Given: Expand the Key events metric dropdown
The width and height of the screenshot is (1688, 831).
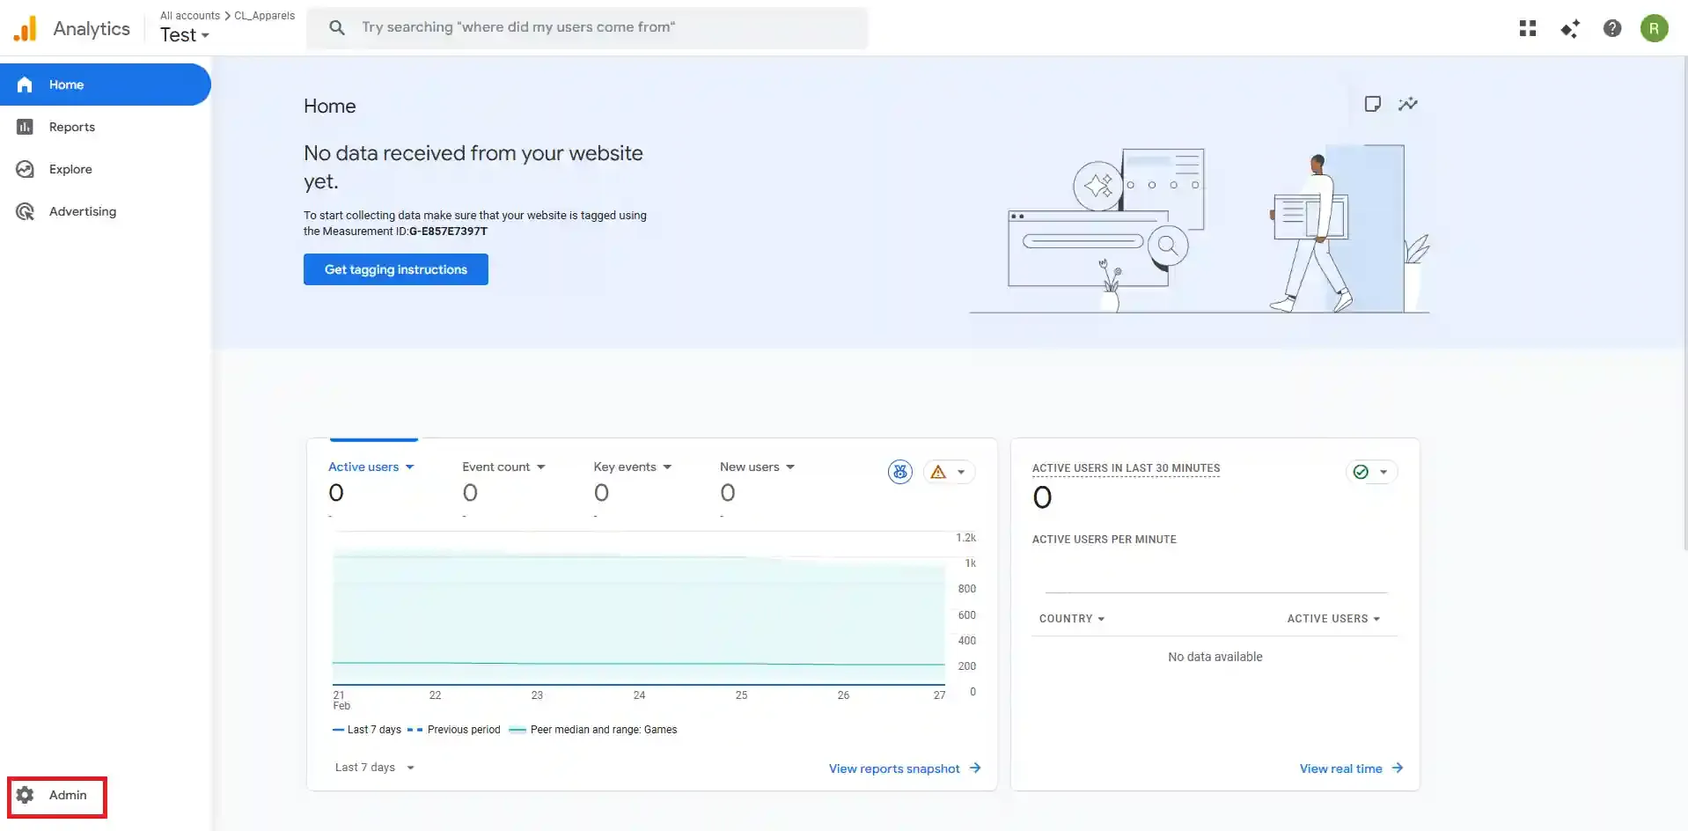Looking at the screenshot, I should [667, 467].
